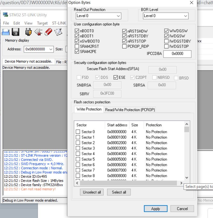The height and width of the screenshot is (218, 213).
Task: Click the Unselect all button
Action: tap(92, 192)
